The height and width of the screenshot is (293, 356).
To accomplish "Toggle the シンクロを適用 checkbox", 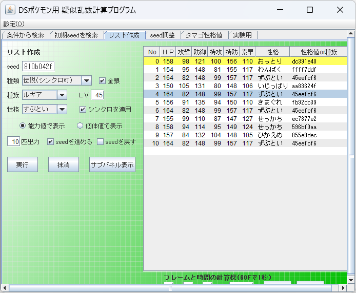I will coord(83,110).
